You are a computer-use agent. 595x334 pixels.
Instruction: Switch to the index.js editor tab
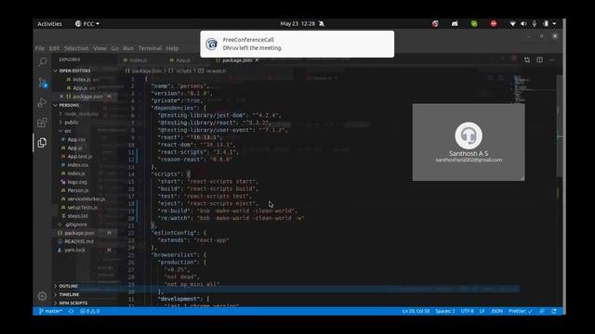point(139,60)
